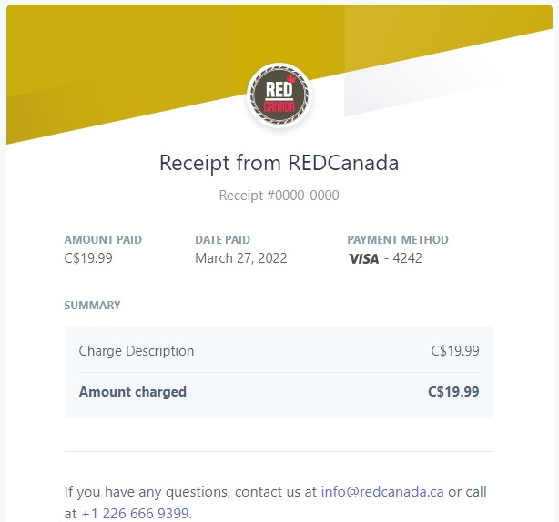Screen dimensions: 559x522
Task: Click the bold C$19.99 total amount
Action: click(453, 392)
